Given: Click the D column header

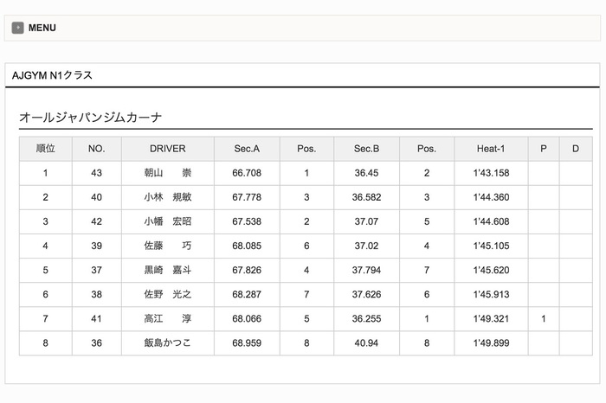Looking at the screenshot, I should coord(575,149).
